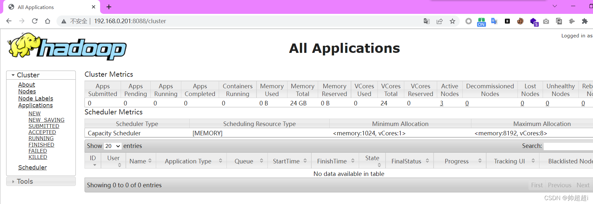Reload the page with refresh icon
This screenshot has width=593, height=204.
tap(35, 21)
